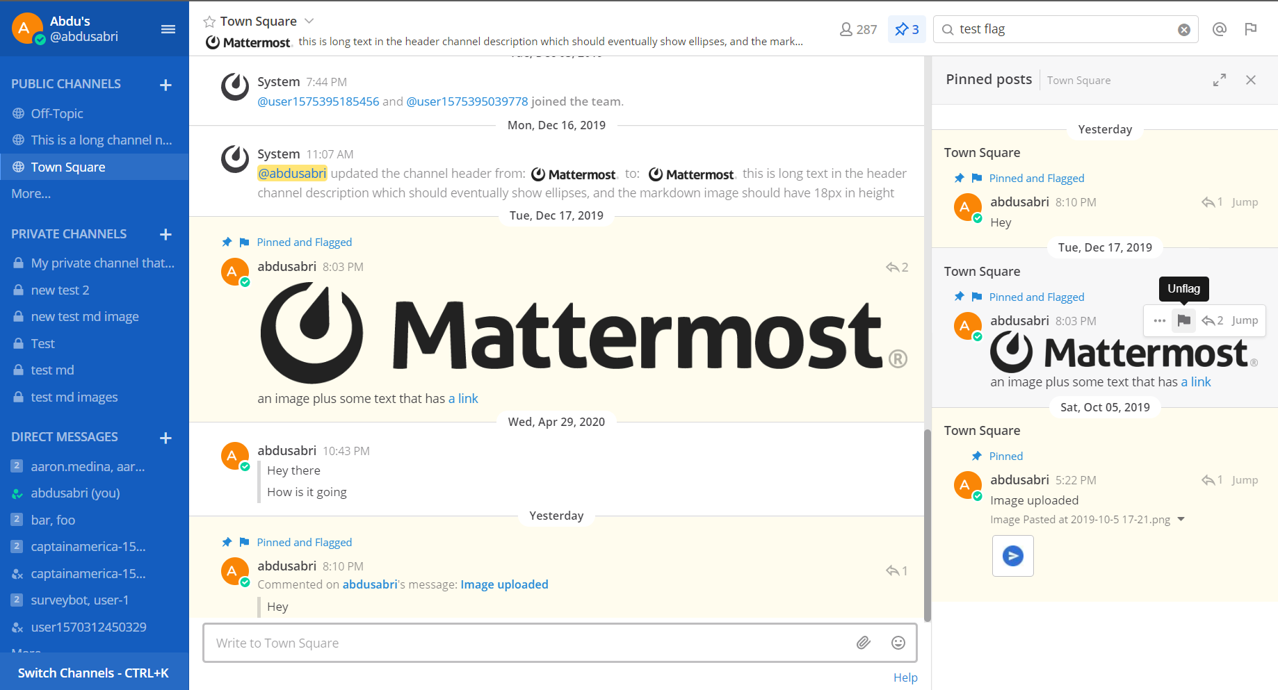1278x690 pixels.
Task: Reply to the pinned Hey post in sidebar
Action: (x=1211, y=202)
